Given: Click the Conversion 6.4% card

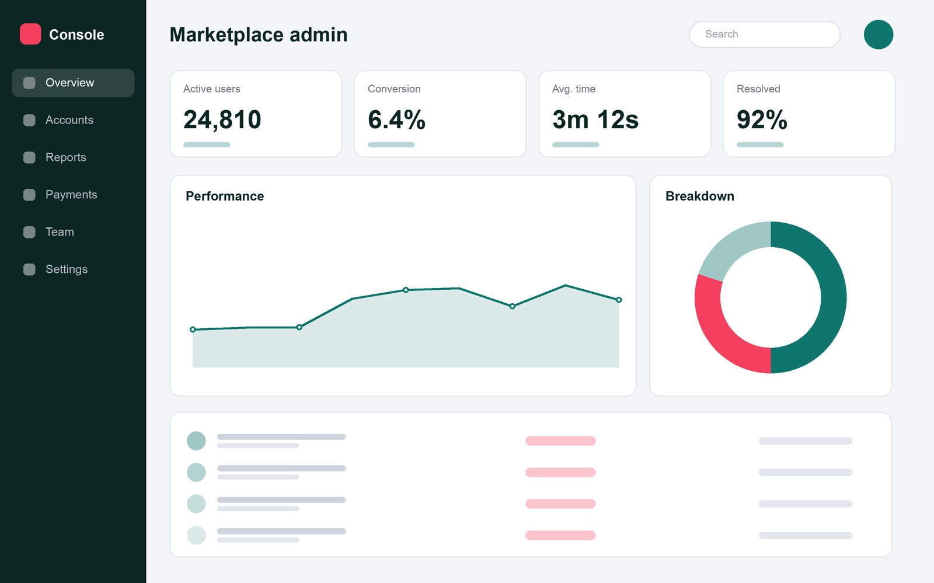Looking at the screenshot, I should [x=440, y=114].
